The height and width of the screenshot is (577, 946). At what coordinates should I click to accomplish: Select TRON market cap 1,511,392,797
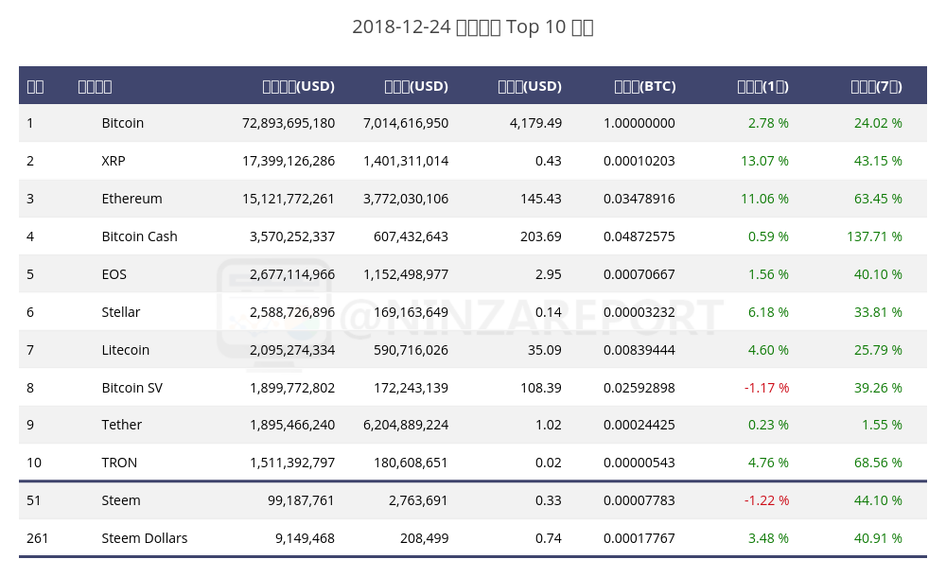[x=292, y=463]
